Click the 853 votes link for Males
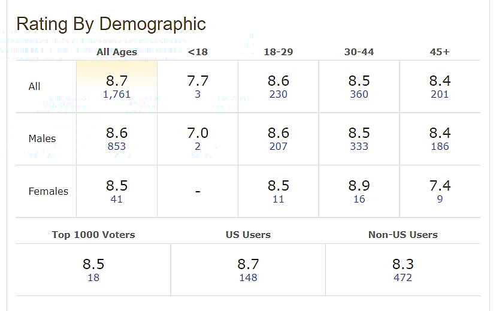 [117, 146]
